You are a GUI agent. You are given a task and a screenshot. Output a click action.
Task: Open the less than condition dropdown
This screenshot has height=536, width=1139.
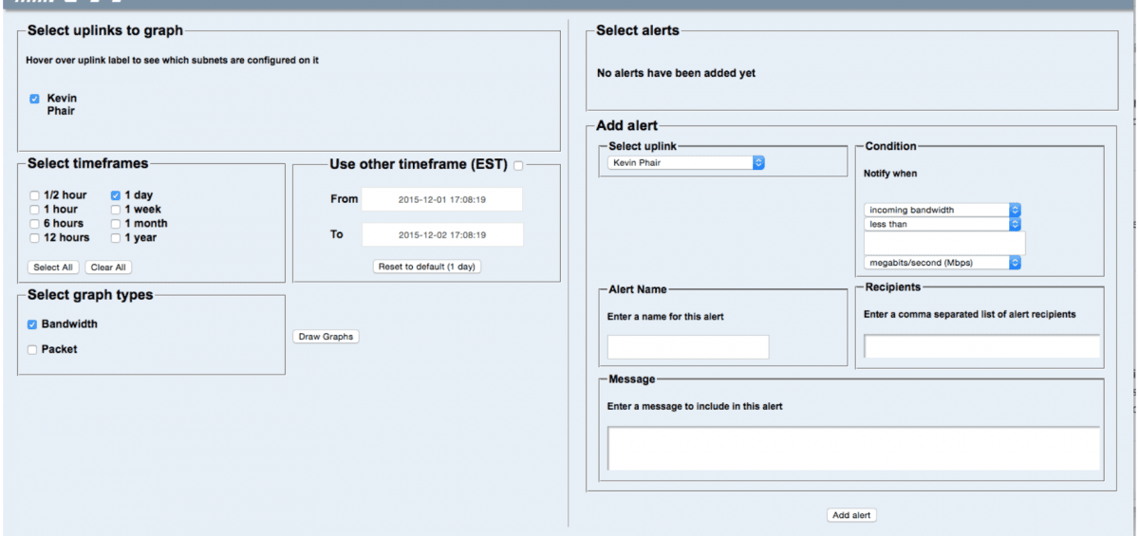[943, 224]
